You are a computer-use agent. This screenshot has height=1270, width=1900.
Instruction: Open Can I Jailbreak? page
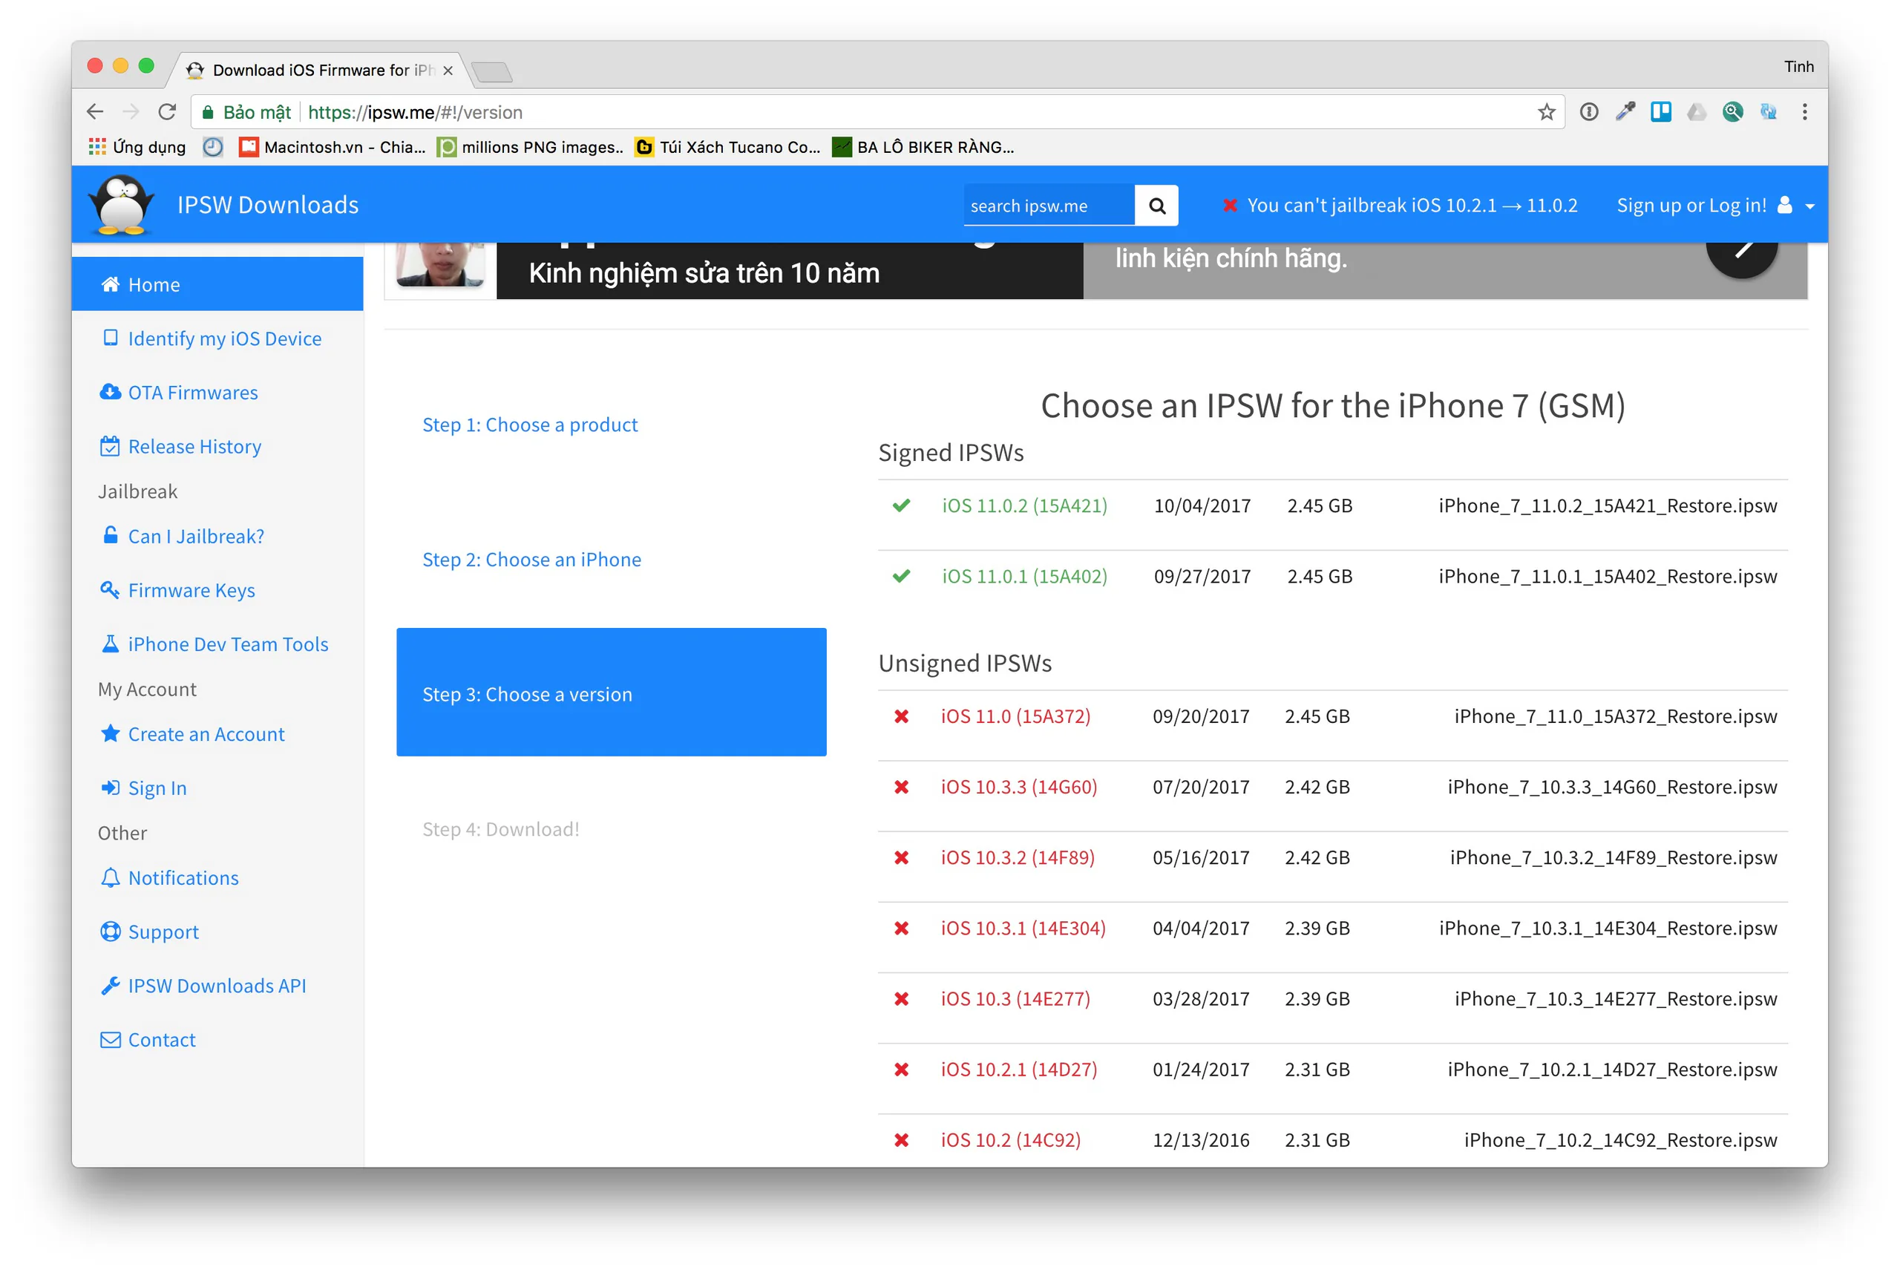(x=183, y=536)
